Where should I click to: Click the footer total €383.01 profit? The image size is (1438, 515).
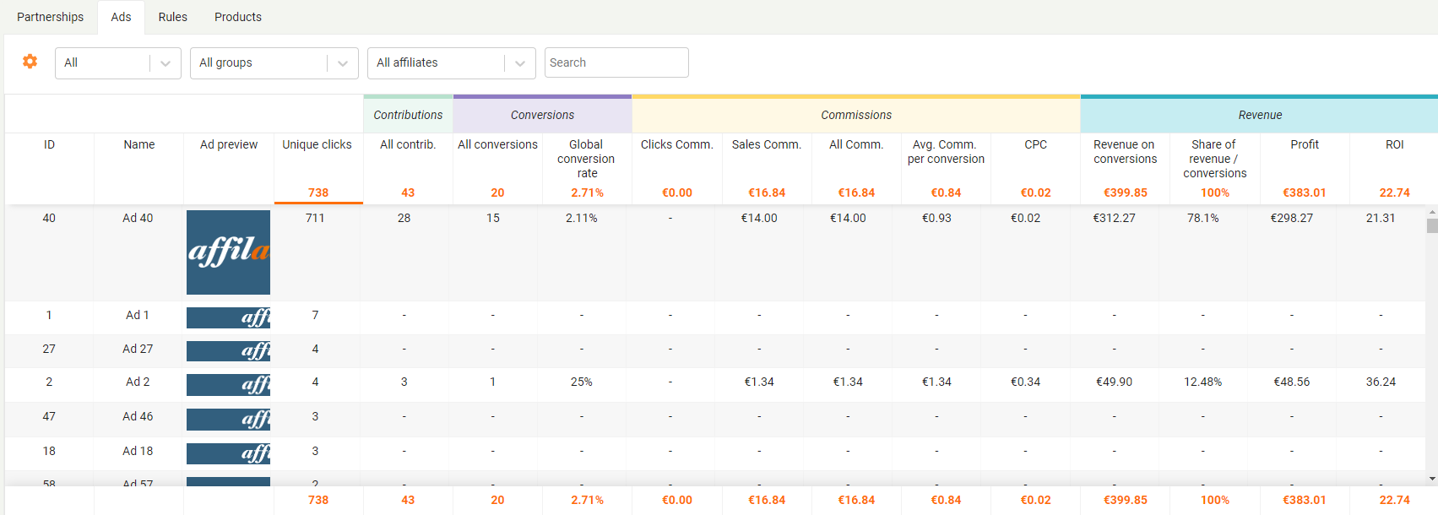click(1305, 500)
